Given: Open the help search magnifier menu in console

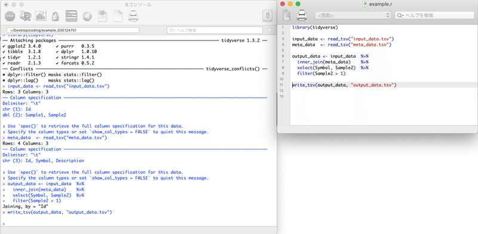Looking at the screenshot, I should point(172,30).
